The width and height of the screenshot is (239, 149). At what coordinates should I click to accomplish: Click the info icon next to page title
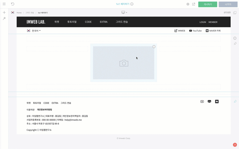(x=132, y=4)
